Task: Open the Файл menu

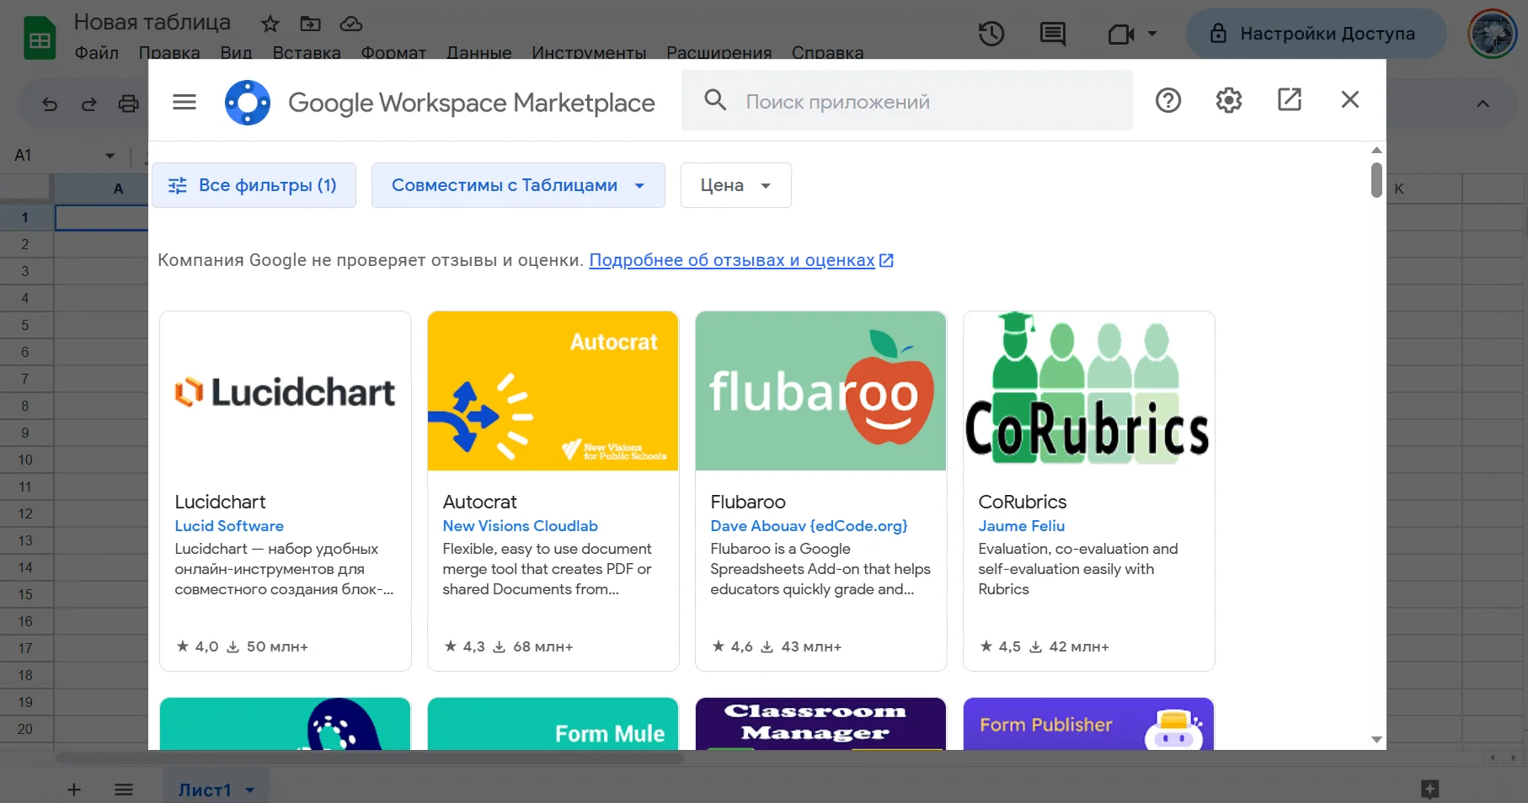Action: (x=96, y=52)
